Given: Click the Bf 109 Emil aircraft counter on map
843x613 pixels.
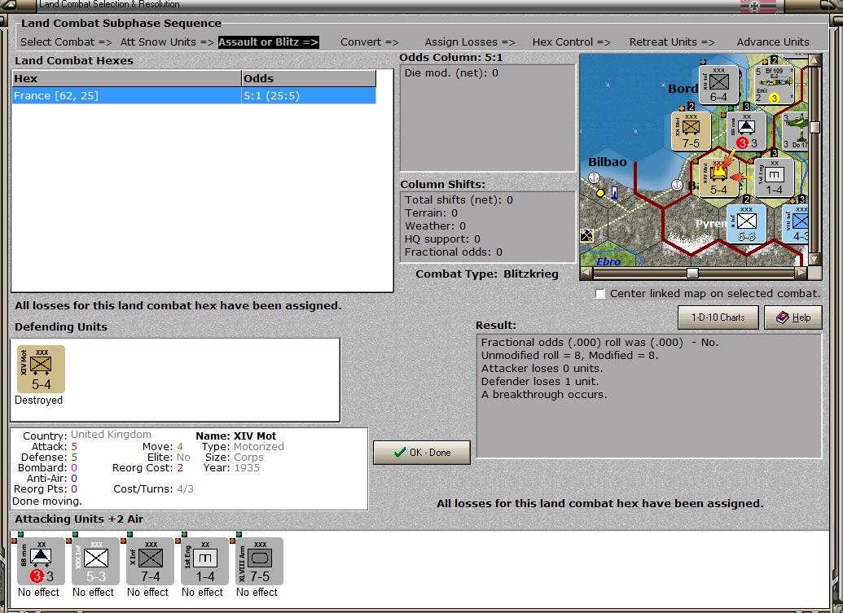Looking at the screenshot, I should (775, 85).
